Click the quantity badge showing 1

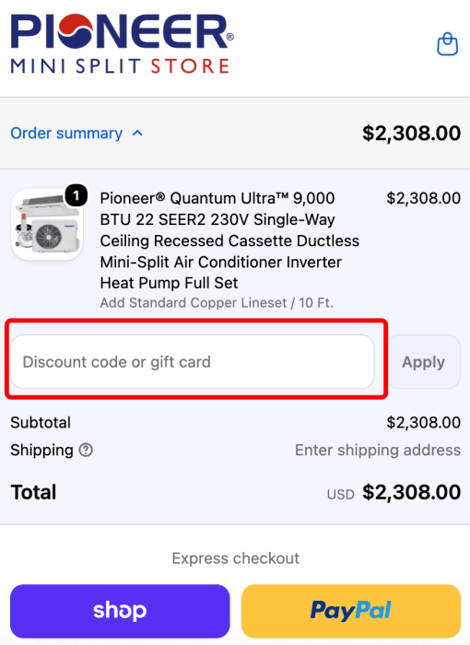click(76, 195)
